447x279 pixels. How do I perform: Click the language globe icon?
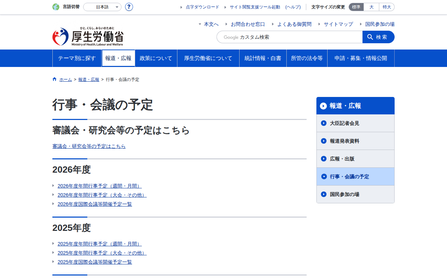56,7
